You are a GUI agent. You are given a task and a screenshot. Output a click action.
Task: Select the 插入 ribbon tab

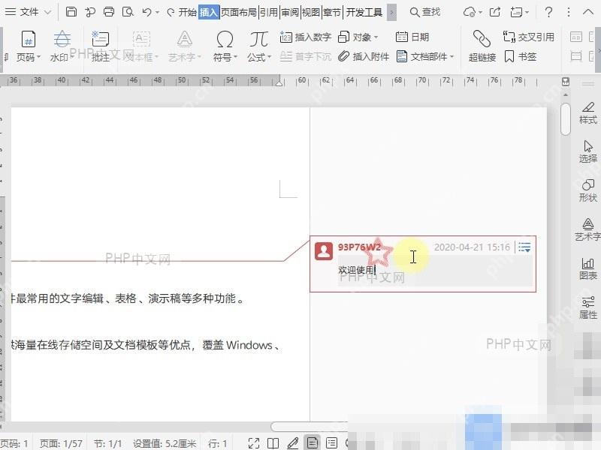[209, 12]
